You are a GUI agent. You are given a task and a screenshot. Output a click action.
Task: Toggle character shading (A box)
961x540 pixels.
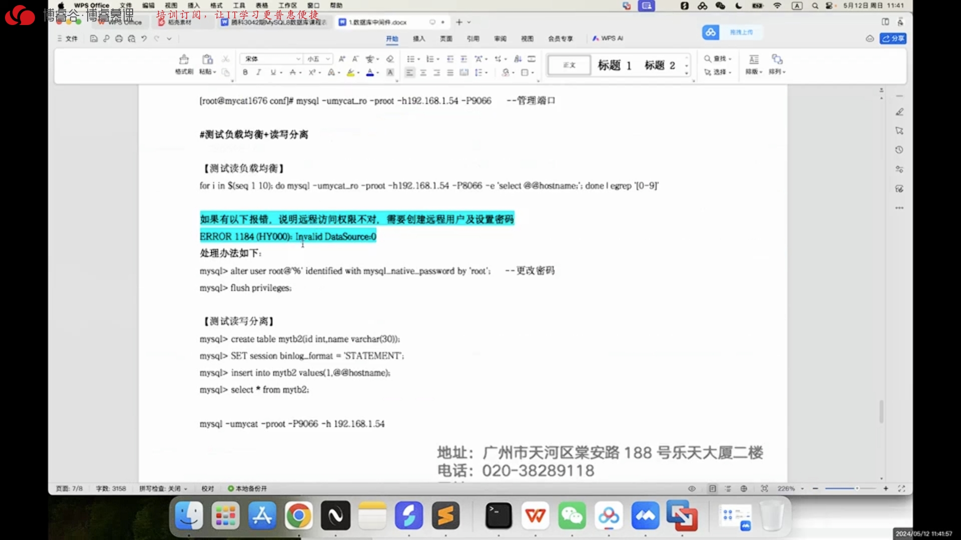click(x=390, y=72)
